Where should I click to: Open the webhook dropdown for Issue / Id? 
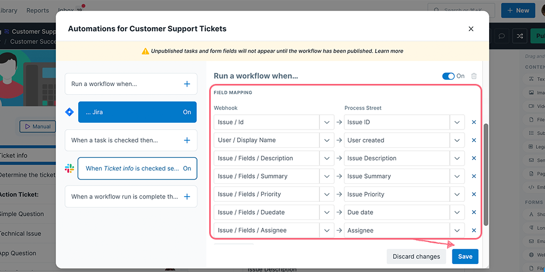coord(327,122)
